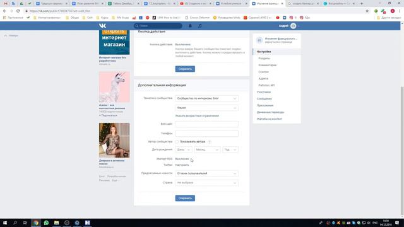Open the Страна dropdown
Screen dimensions: 404x227
[206, 183]
